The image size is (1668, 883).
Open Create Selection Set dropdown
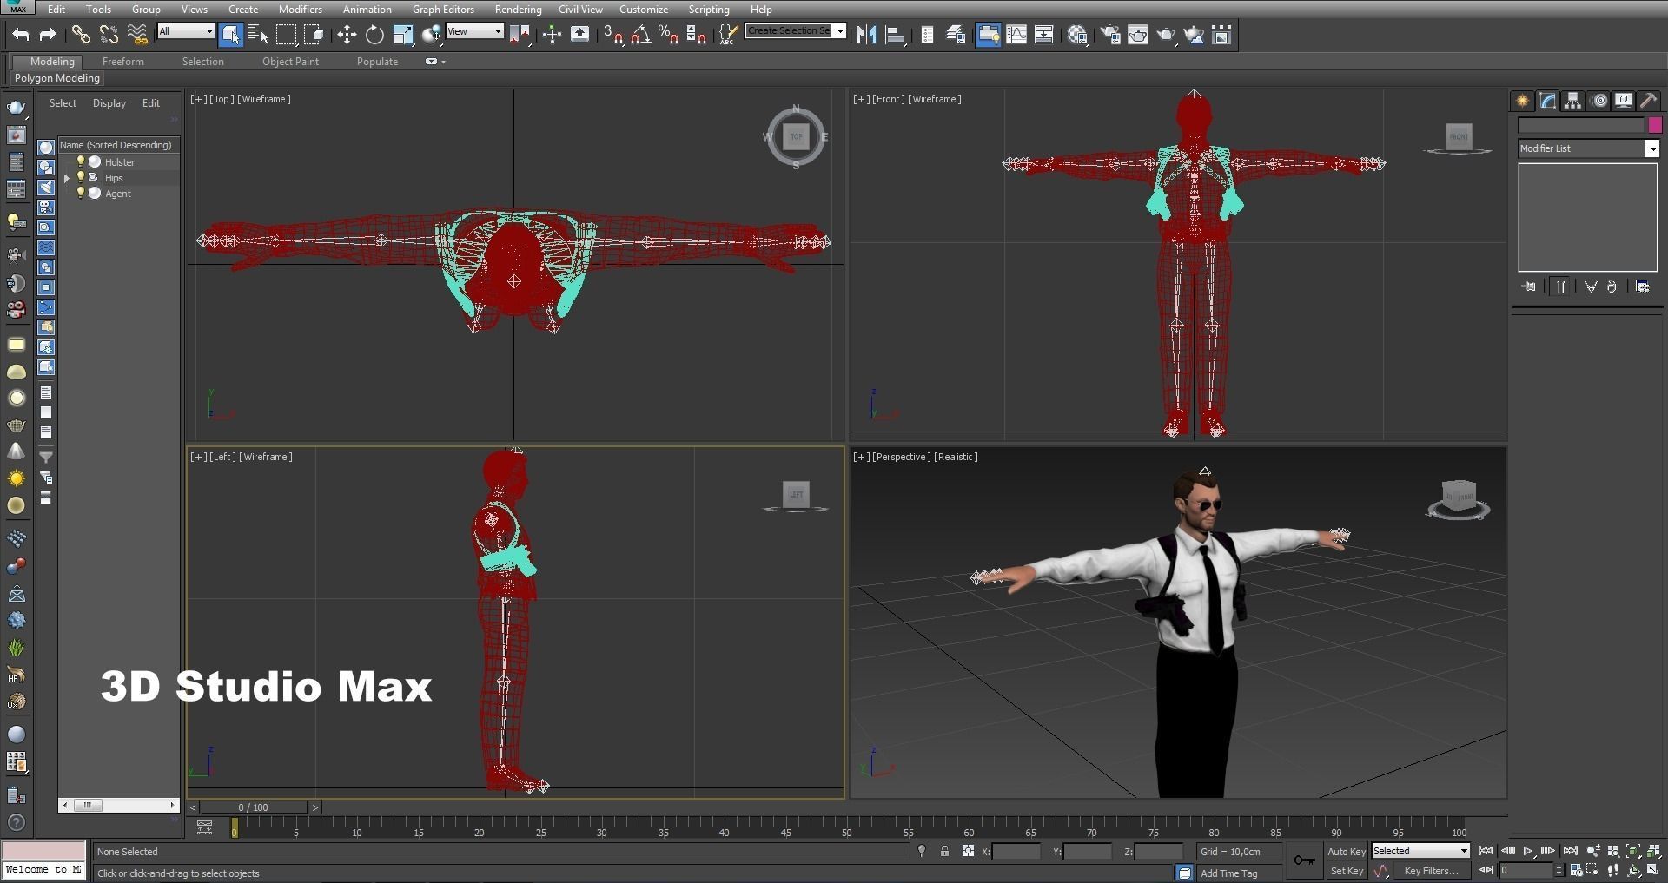[x=796, y=31]
